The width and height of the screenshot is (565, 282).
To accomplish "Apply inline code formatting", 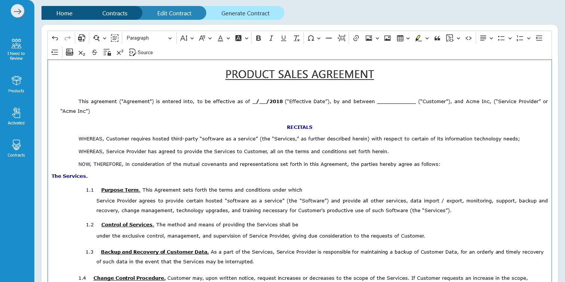I will tap(469, 38).
